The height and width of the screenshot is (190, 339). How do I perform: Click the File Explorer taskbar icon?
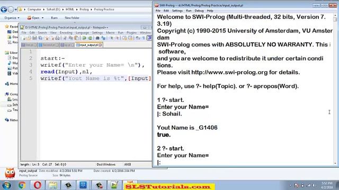point(53,185)
